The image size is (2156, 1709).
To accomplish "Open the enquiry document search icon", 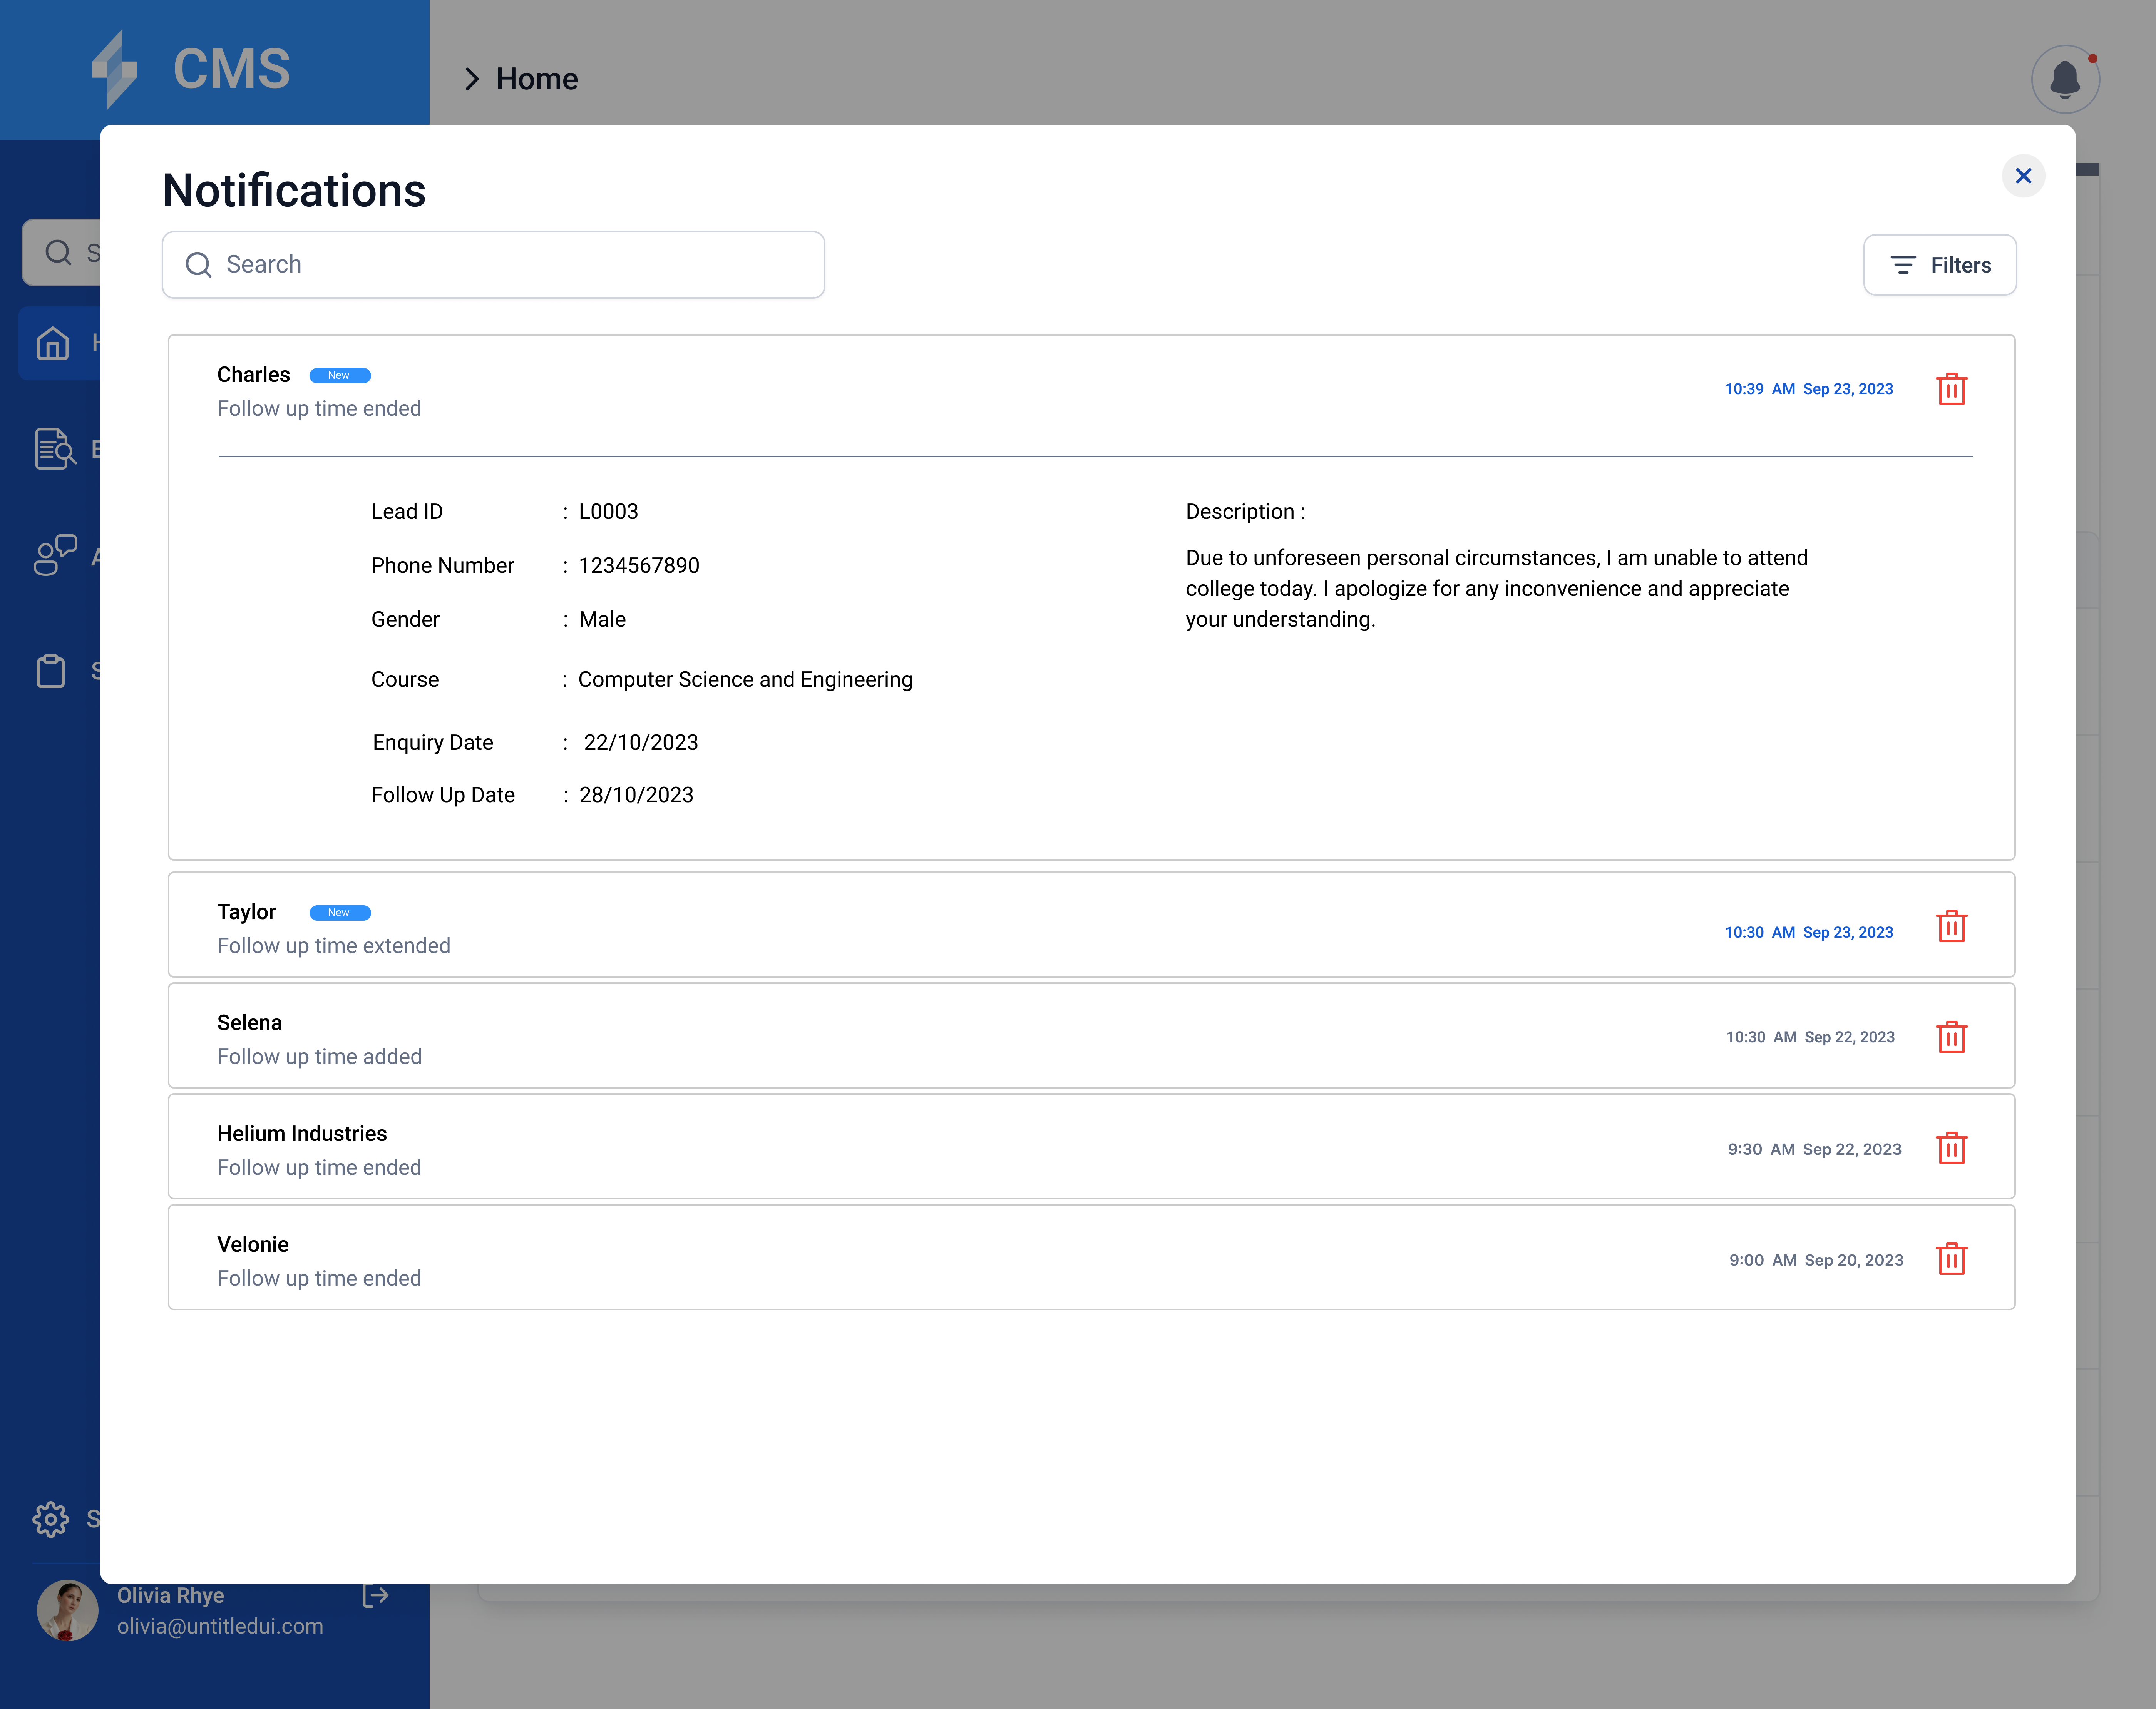I will click(x=55, y=449).
